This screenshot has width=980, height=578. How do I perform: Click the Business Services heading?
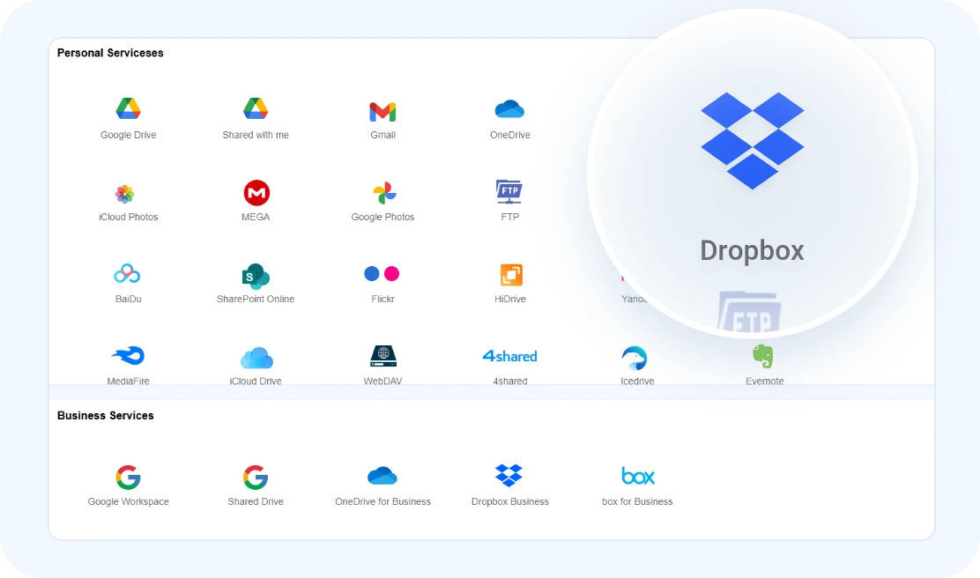[x=105, y=416]
